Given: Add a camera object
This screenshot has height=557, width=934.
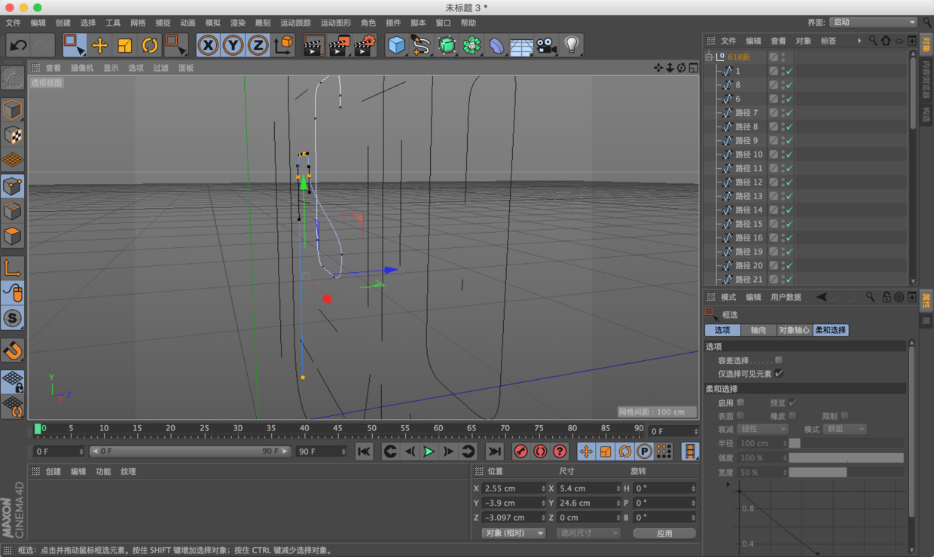Looking at the screenshot, I should pyautogui.click(x=546, y=46).
